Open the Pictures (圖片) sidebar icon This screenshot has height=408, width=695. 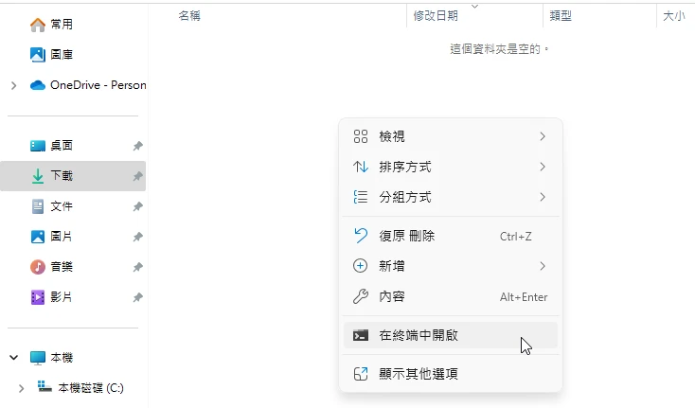tap(38, 237)
